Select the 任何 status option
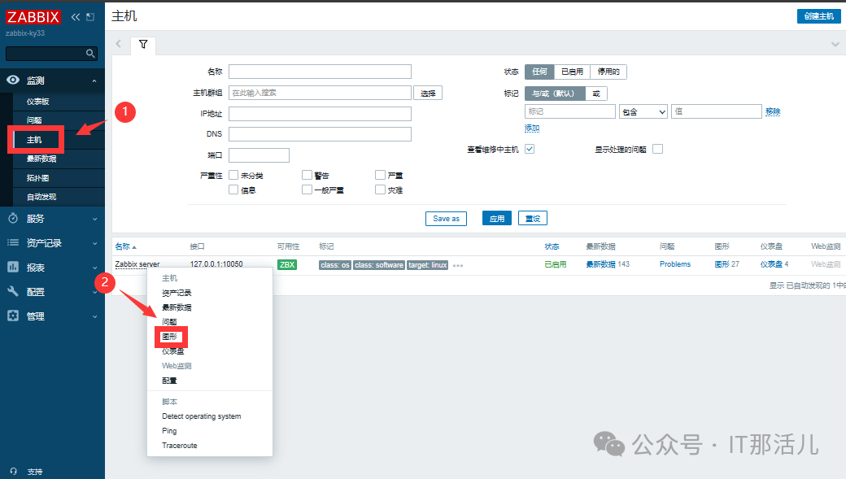Viewport: 846px width, 479px height. point(539,72)
